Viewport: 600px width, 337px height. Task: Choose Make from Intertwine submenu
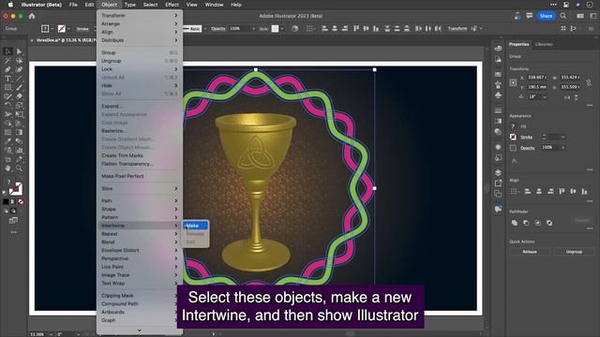[x=196, y=226]
